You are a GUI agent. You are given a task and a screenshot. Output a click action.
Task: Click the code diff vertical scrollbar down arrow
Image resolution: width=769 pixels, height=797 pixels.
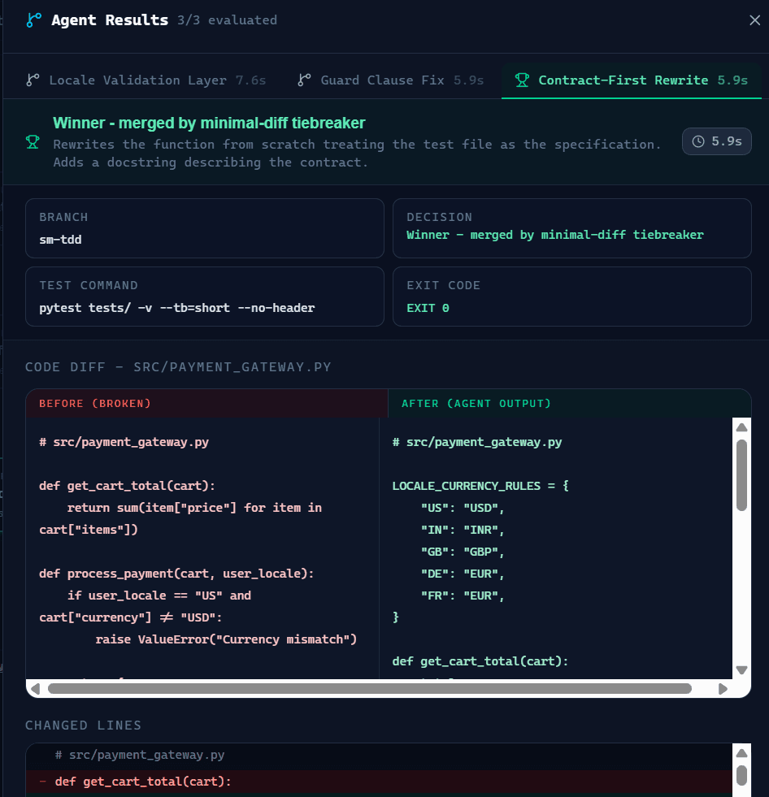point(741,670)
